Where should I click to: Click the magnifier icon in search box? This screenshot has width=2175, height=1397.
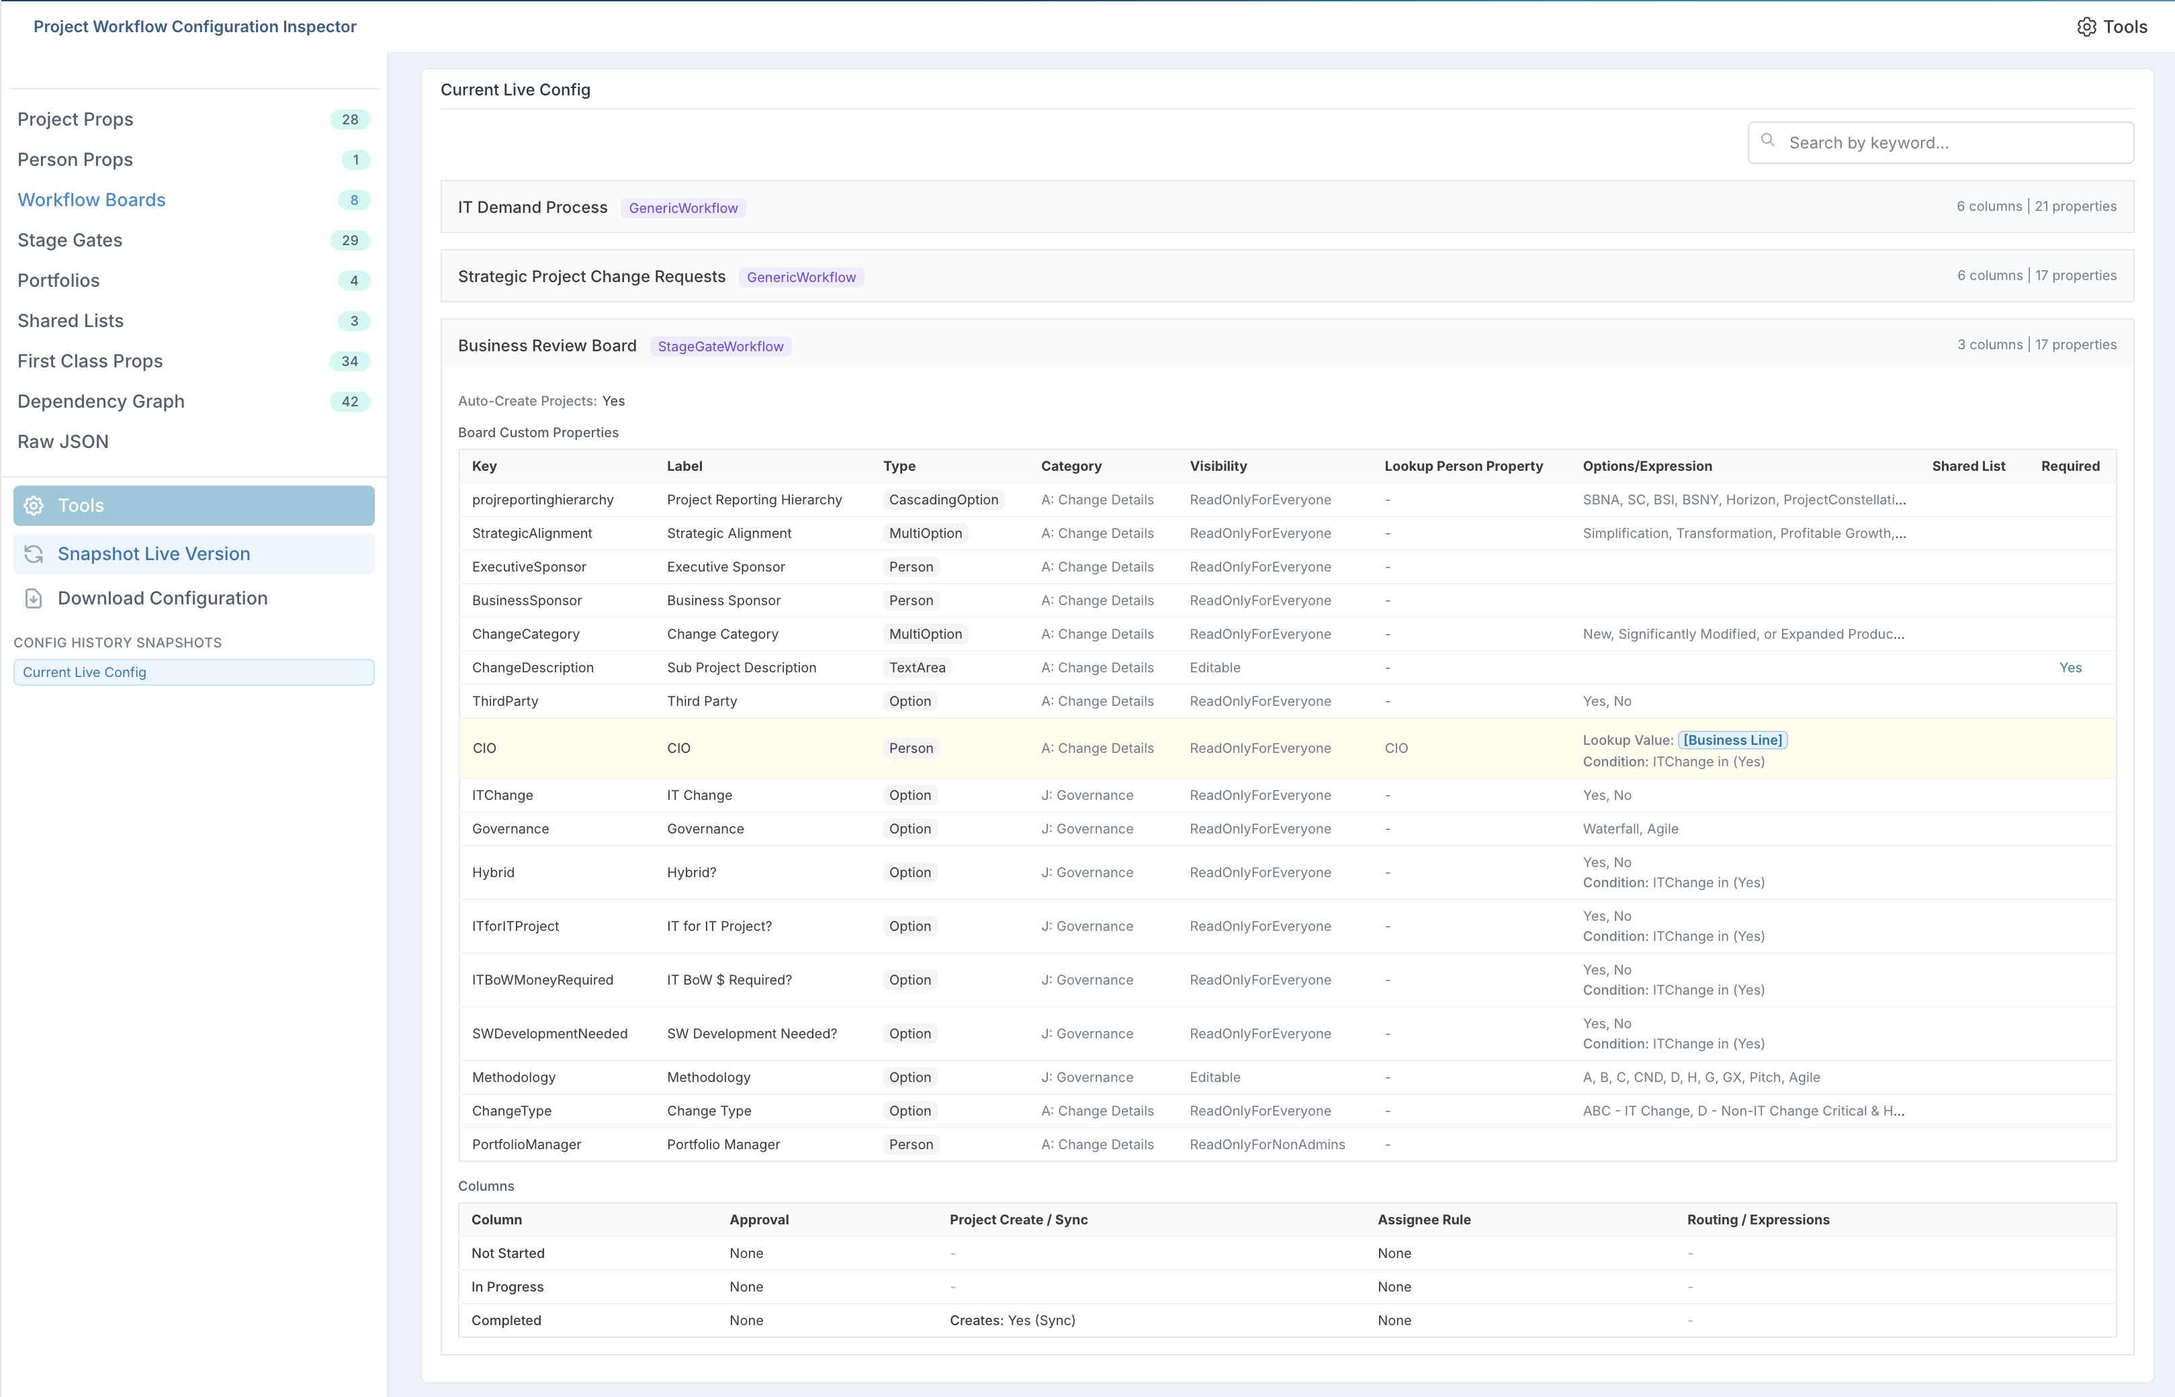1768,140
